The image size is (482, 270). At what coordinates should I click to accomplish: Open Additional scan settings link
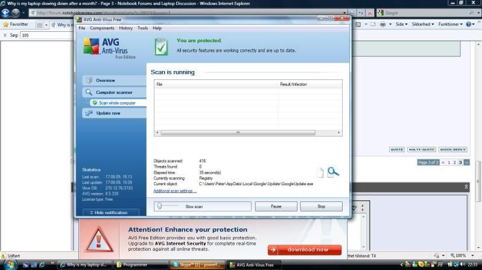[x=175, y=191]
